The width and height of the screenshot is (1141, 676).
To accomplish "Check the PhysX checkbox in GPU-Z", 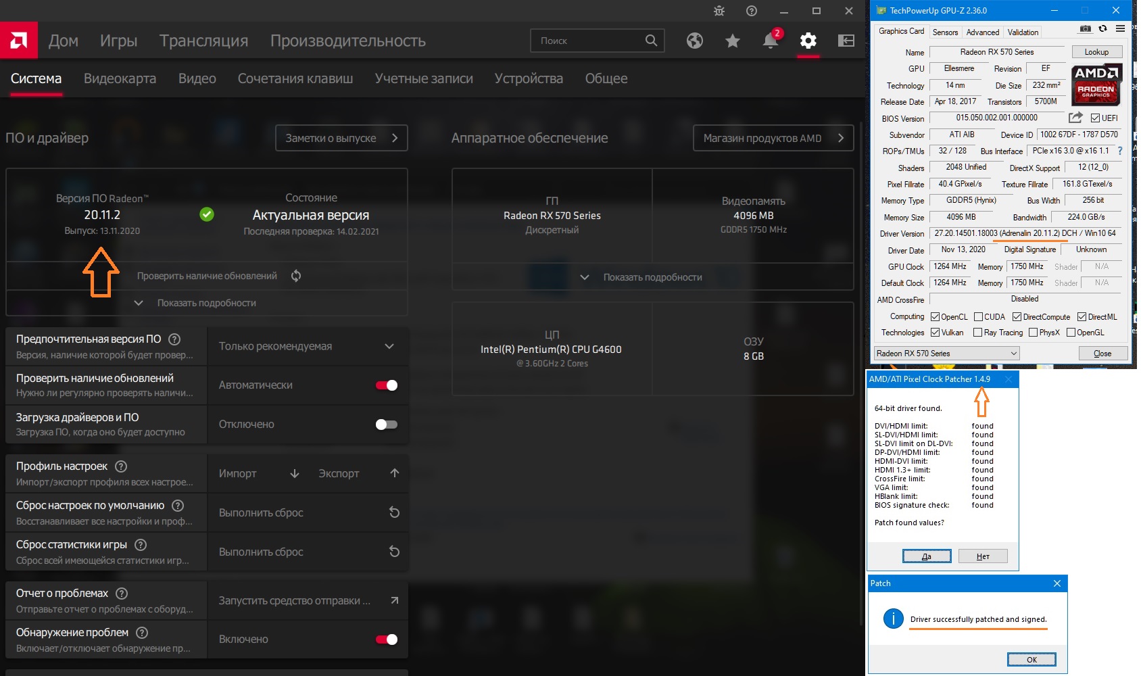I will tap(1033, 333).
